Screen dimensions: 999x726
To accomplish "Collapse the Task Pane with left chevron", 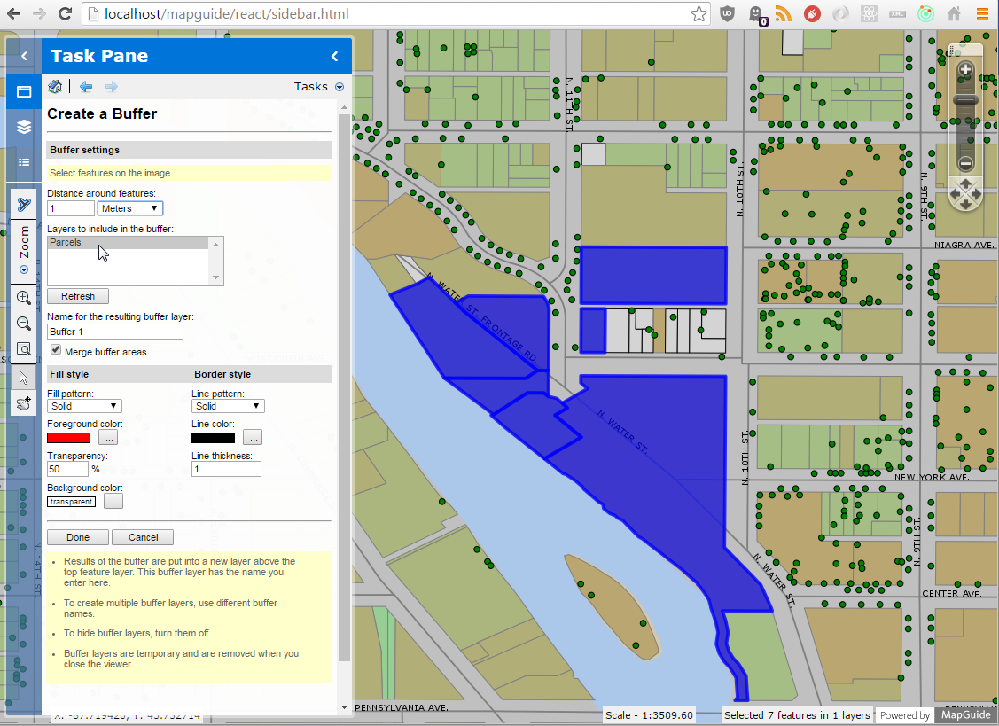I will tap(334, 55).
